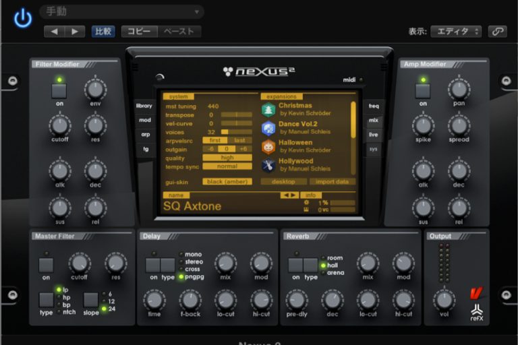The image size is (518, 345).
Task: Select the hall reverb type indicator
Action: point(323,265)
